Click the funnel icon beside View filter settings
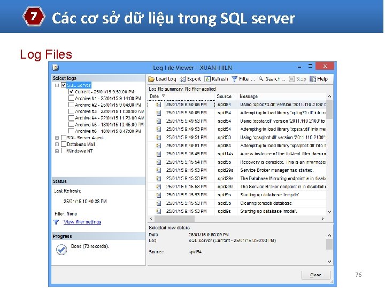385x288 pixels. [x=56, y=222]
